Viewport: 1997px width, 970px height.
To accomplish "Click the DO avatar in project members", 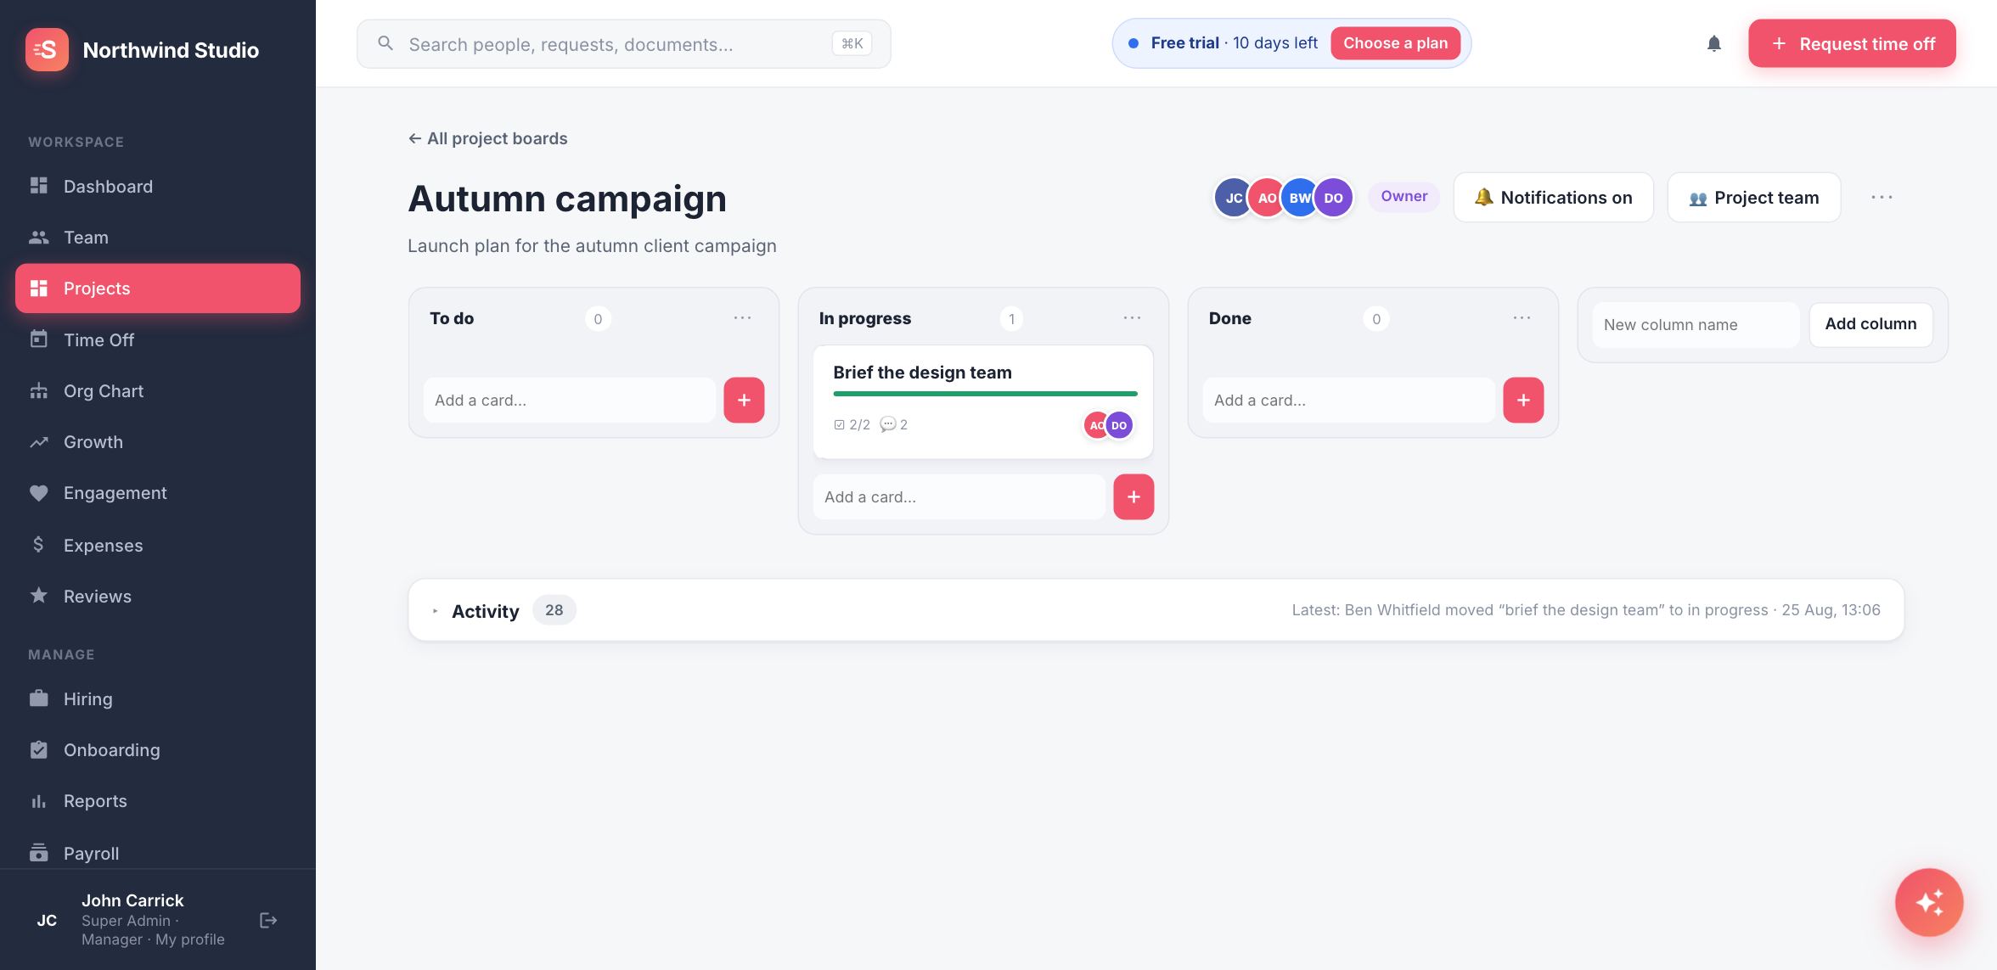I will coord(1333,198).
